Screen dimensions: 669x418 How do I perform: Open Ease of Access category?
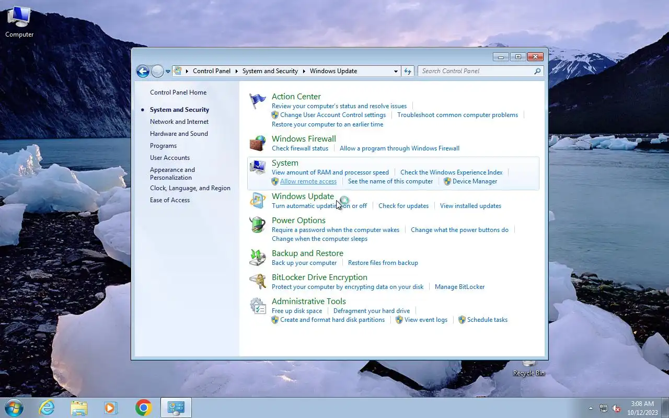click(170, 200)
